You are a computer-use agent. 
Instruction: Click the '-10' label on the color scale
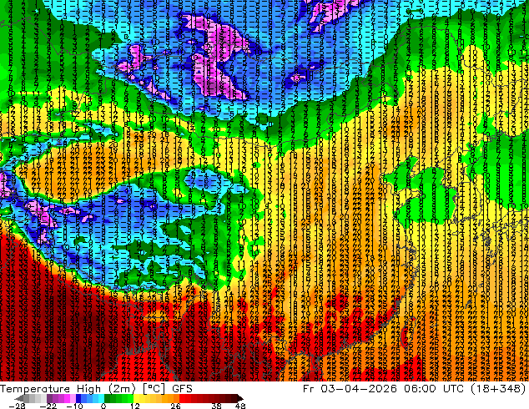74,406
